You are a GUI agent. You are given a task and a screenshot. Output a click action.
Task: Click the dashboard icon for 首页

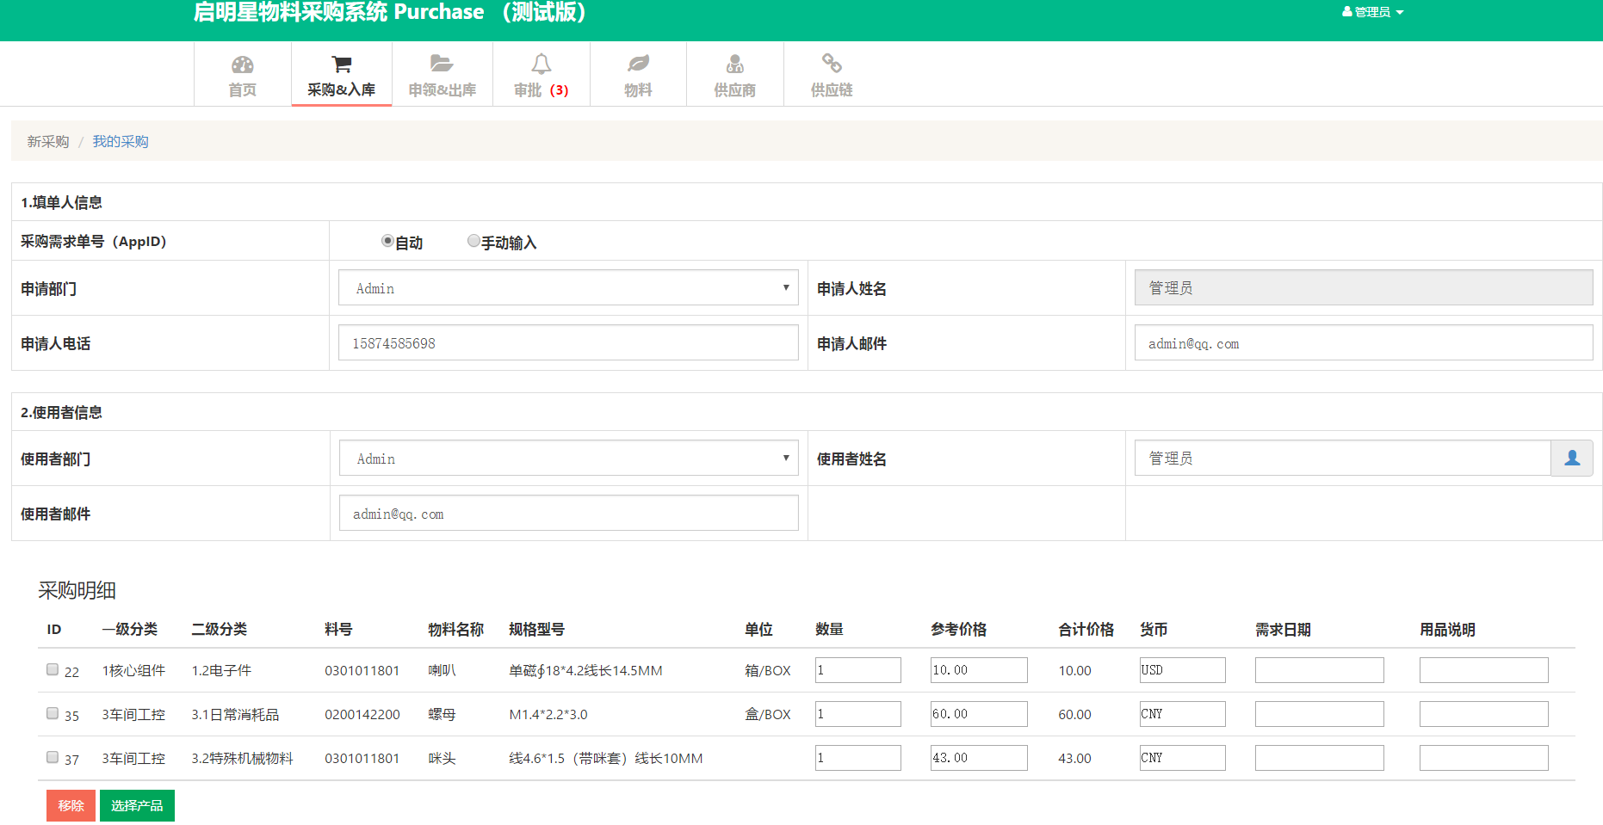pos(243,65)
